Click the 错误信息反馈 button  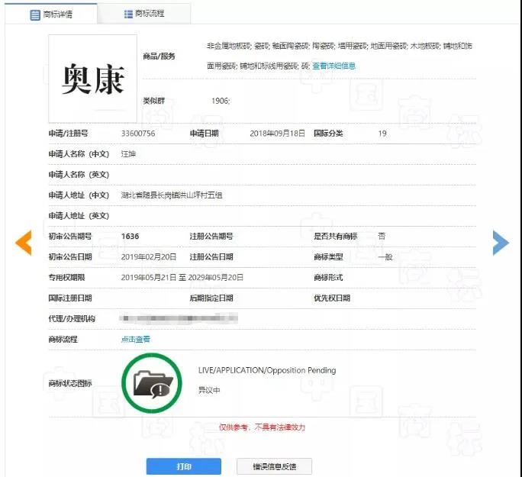coord(273,466)
